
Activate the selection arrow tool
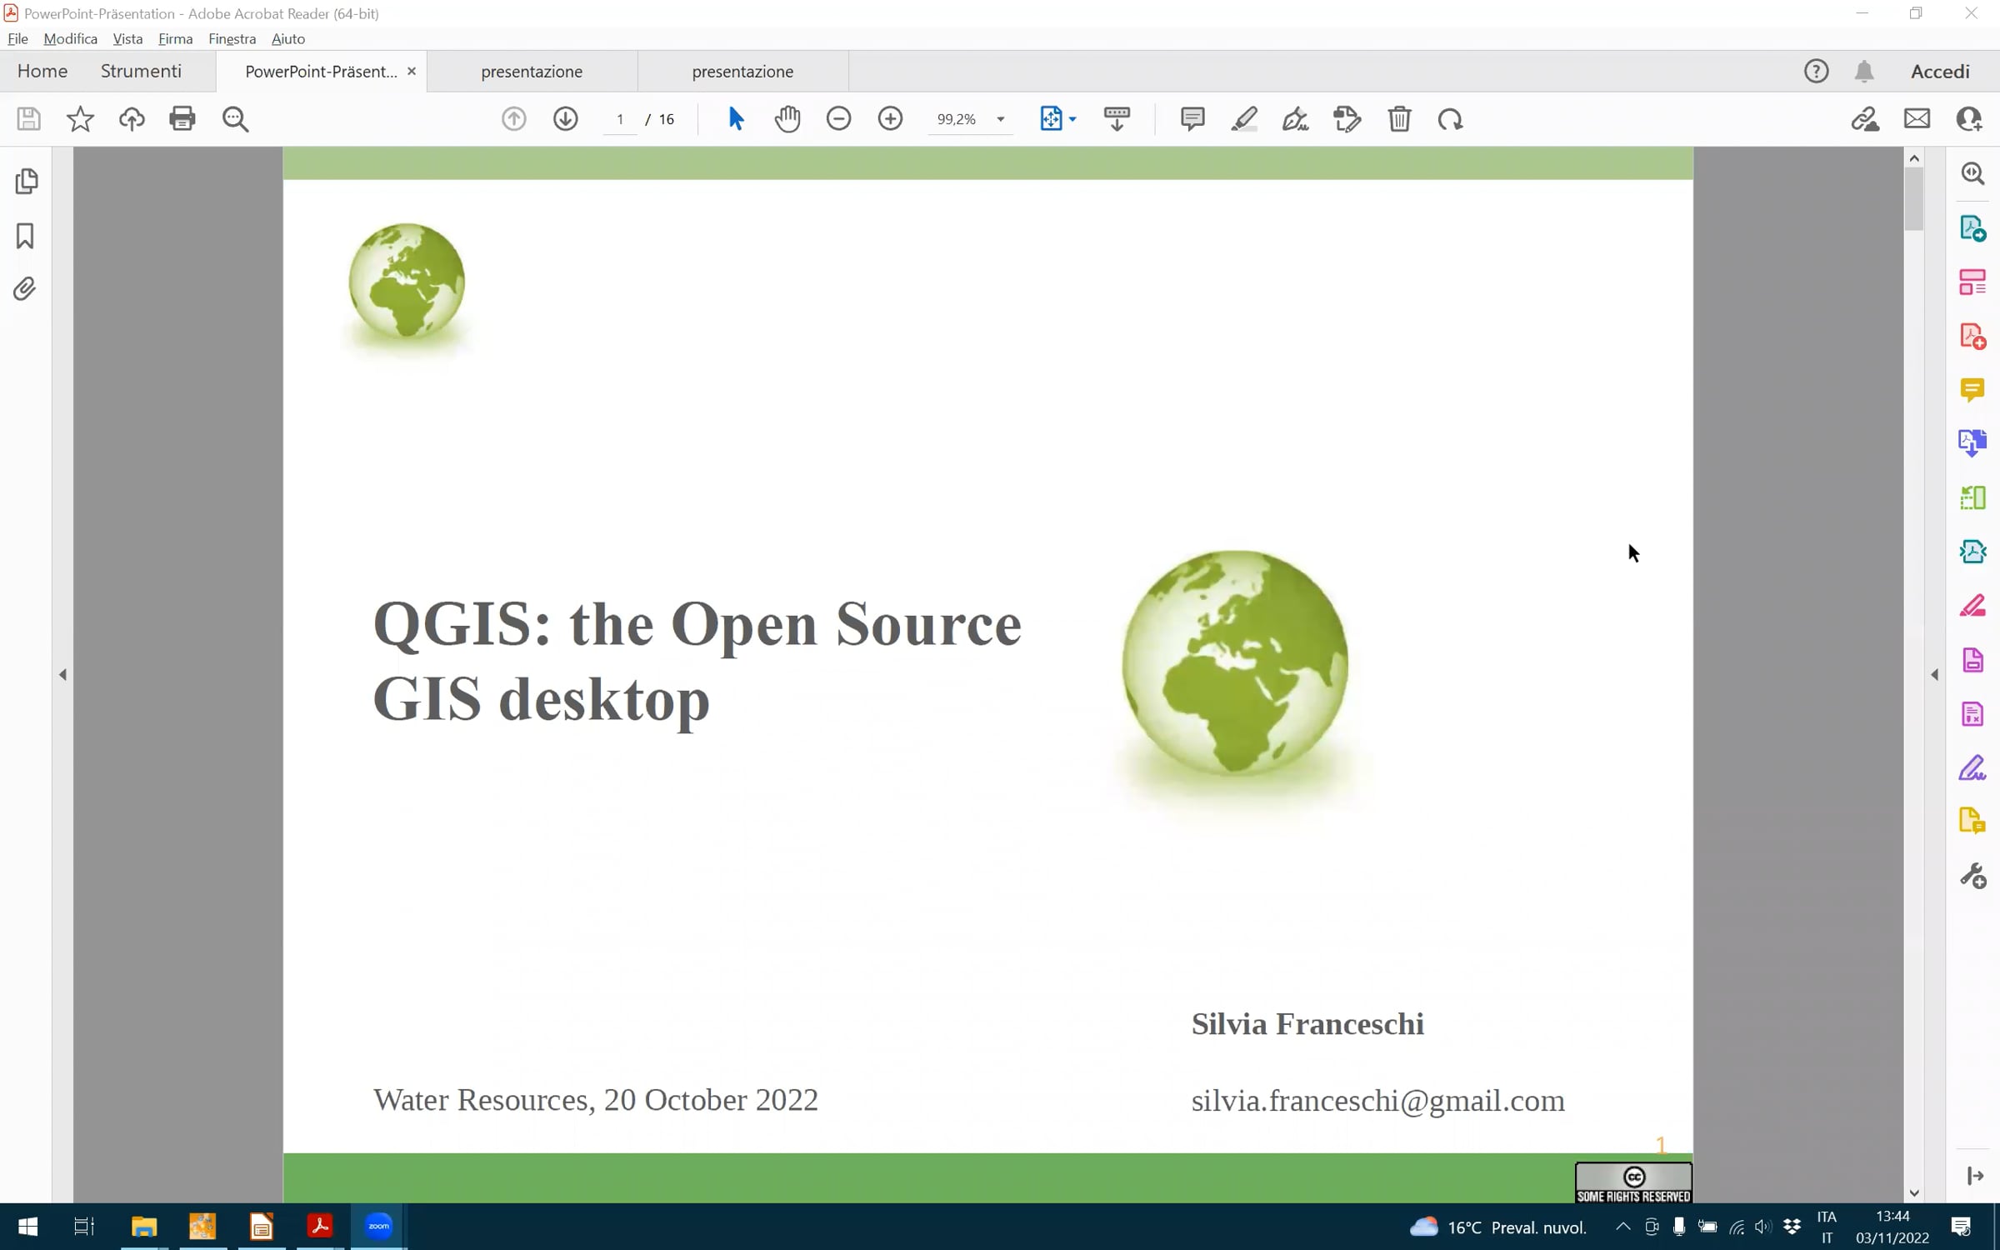(736, 119)
